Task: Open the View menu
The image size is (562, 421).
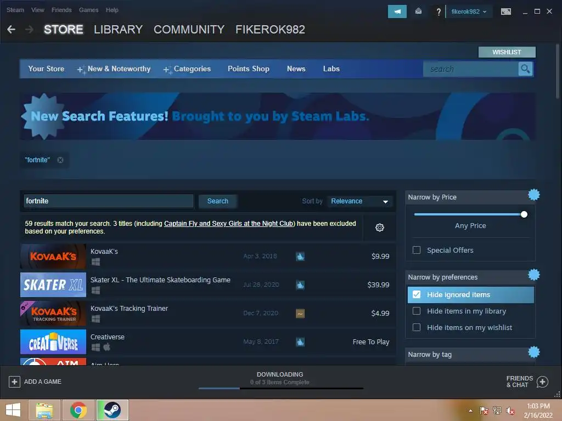Action: coord(38,10)
